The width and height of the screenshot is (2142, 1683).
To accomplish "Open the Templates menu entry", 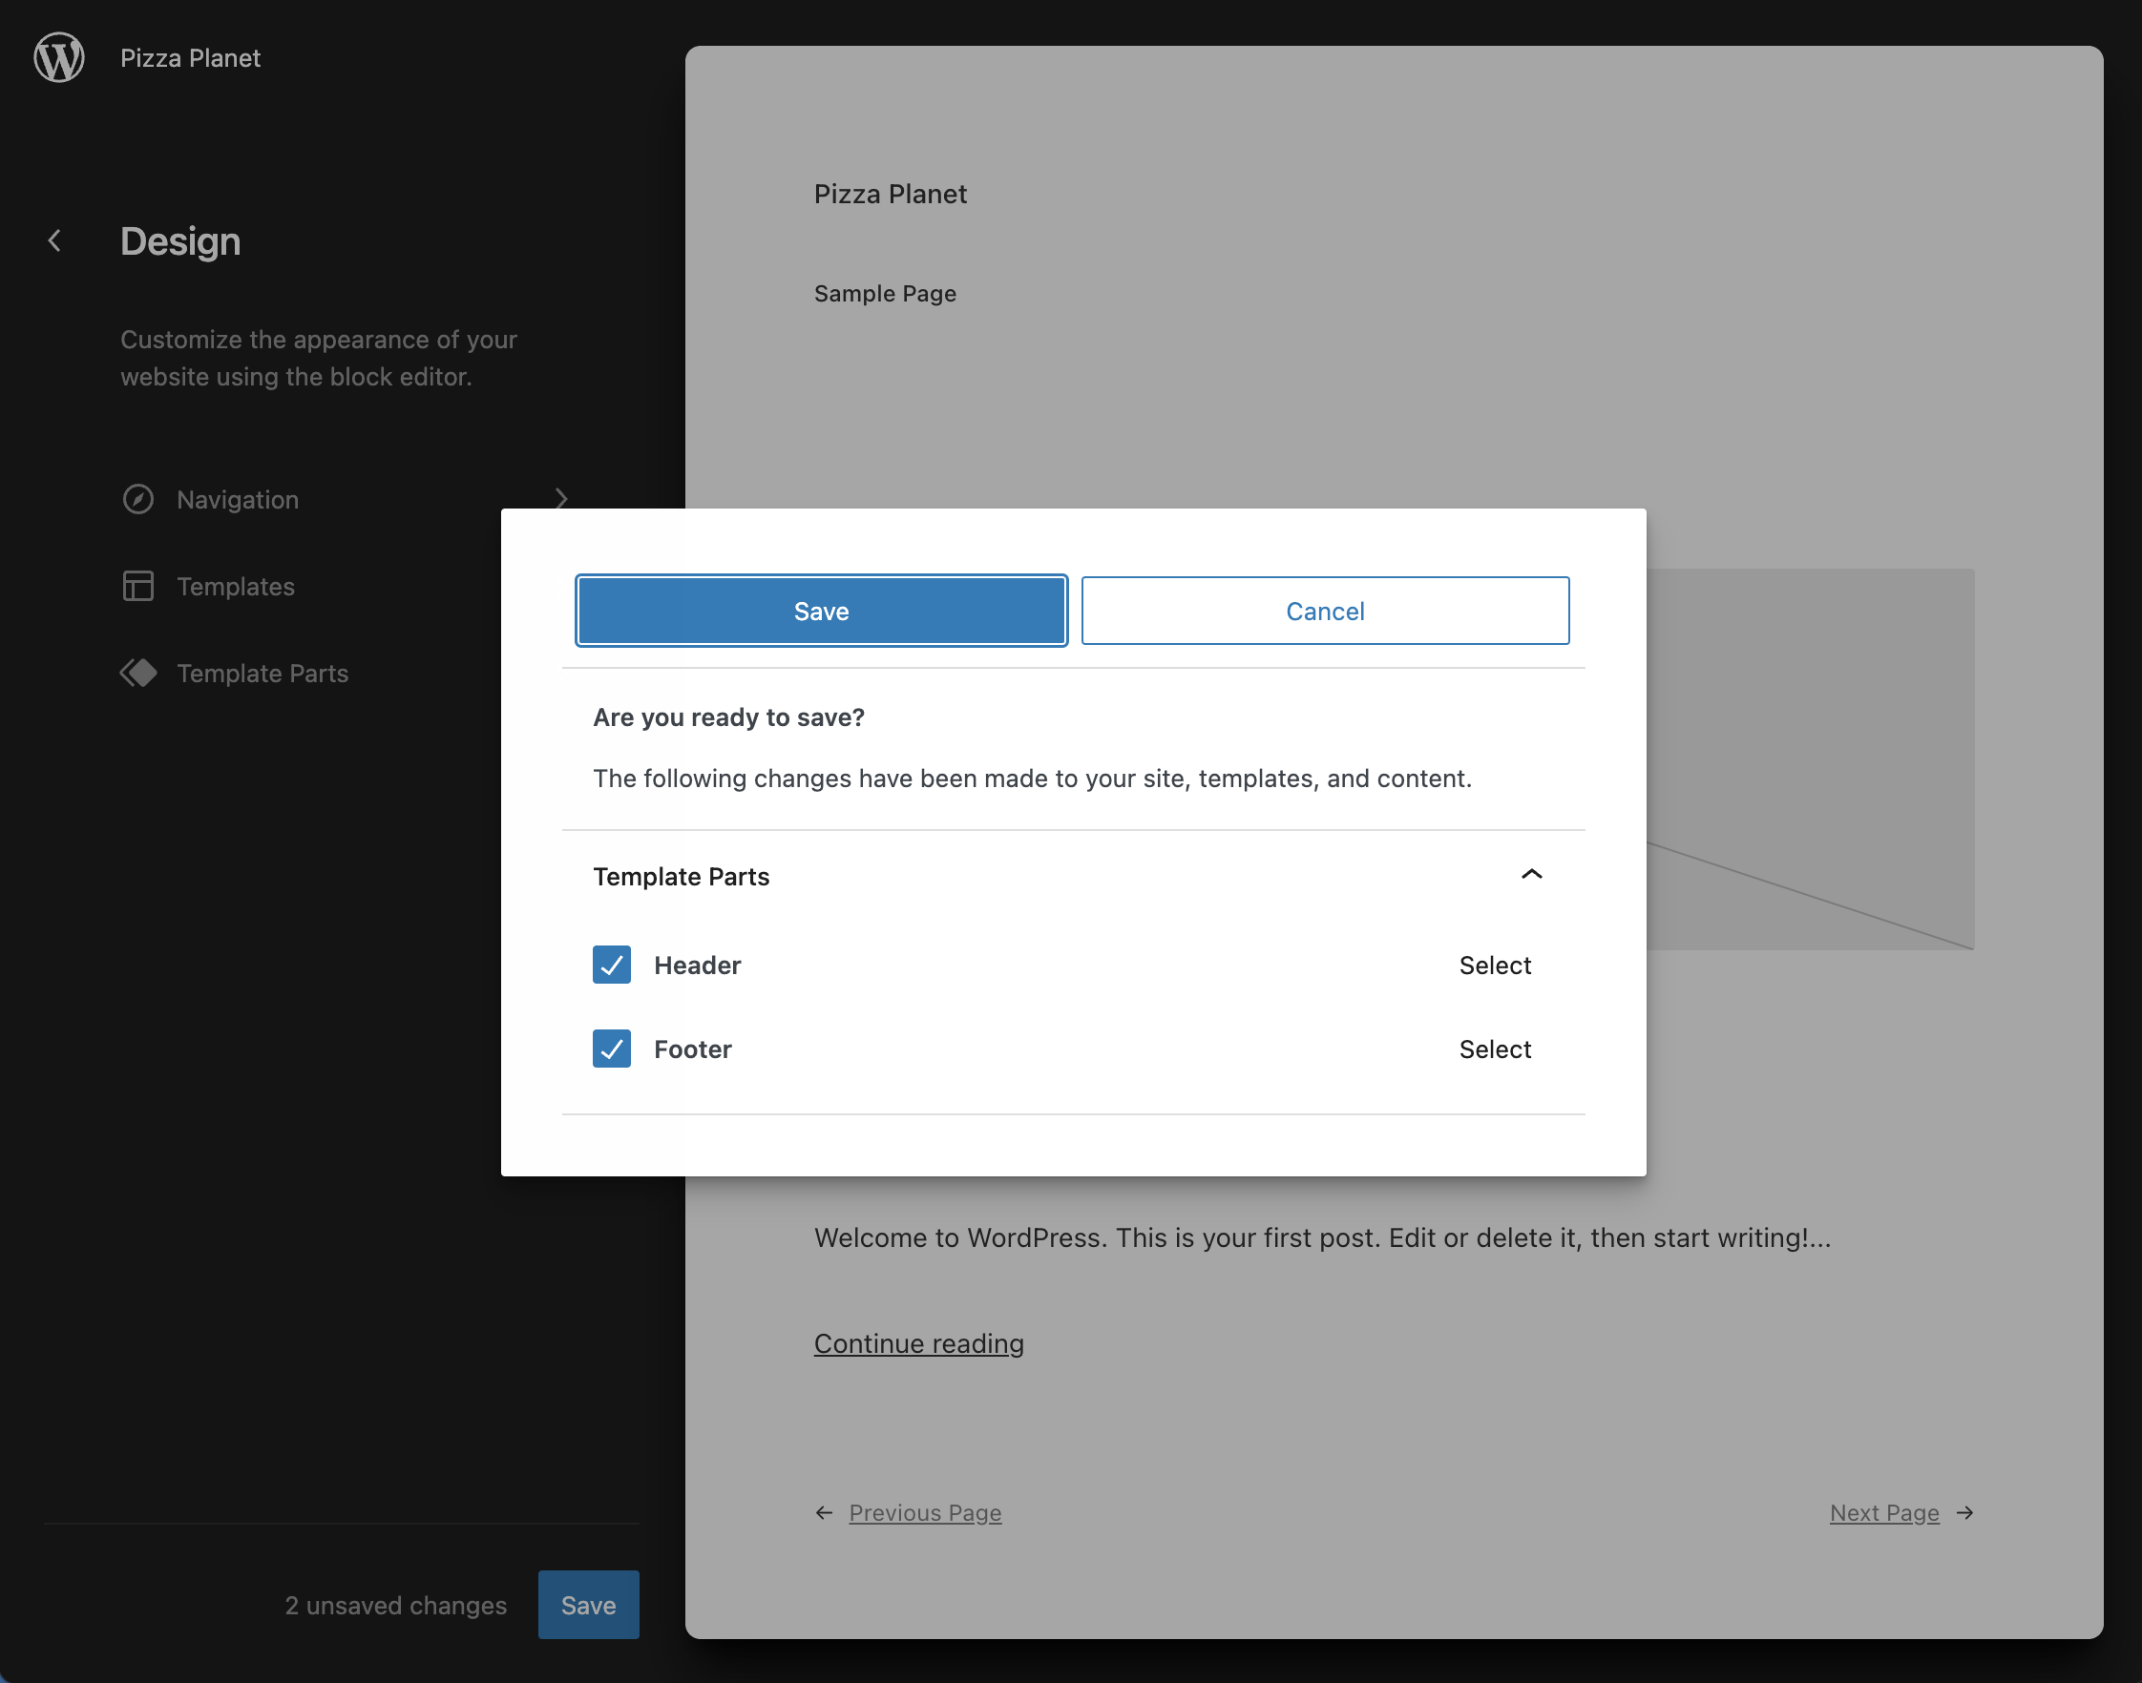I will click(235, 585).
